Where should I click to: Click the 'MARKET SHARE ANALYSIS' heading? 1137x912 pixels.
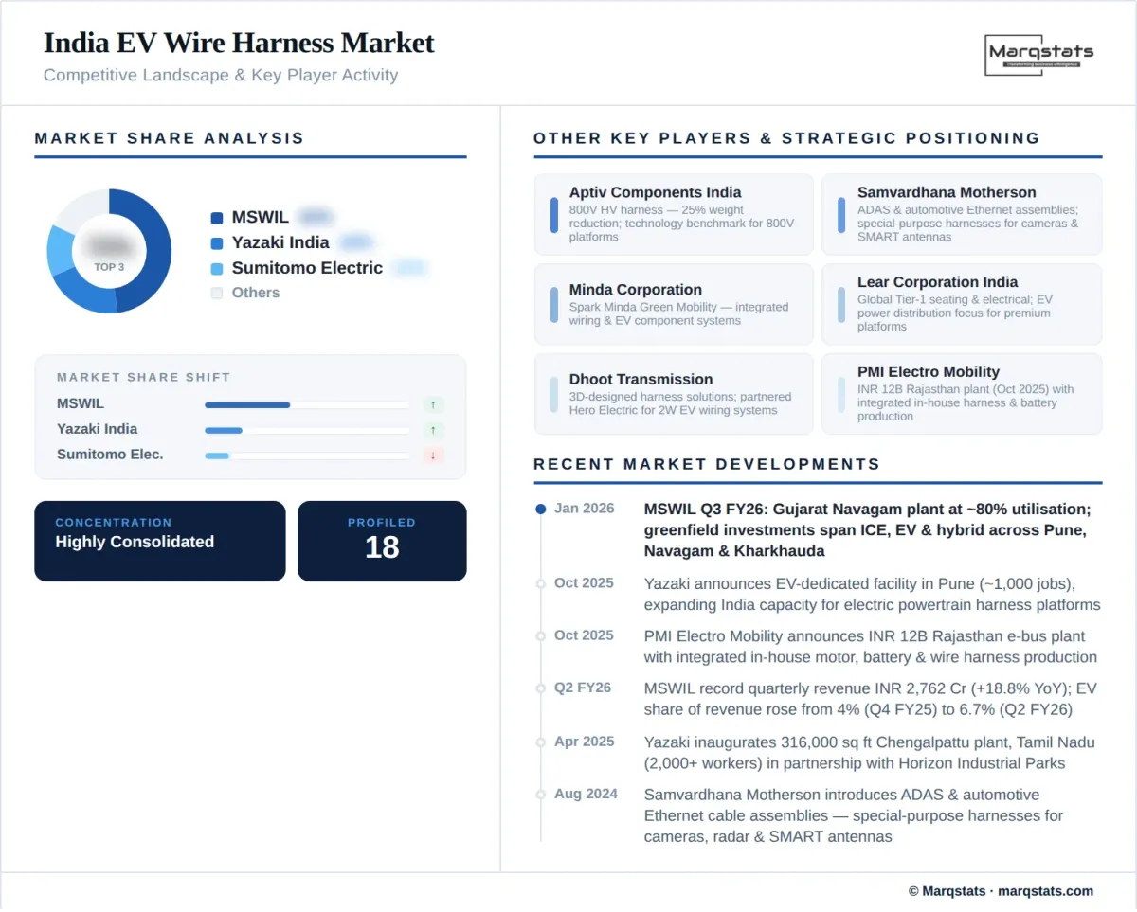(x=170, y=138)
